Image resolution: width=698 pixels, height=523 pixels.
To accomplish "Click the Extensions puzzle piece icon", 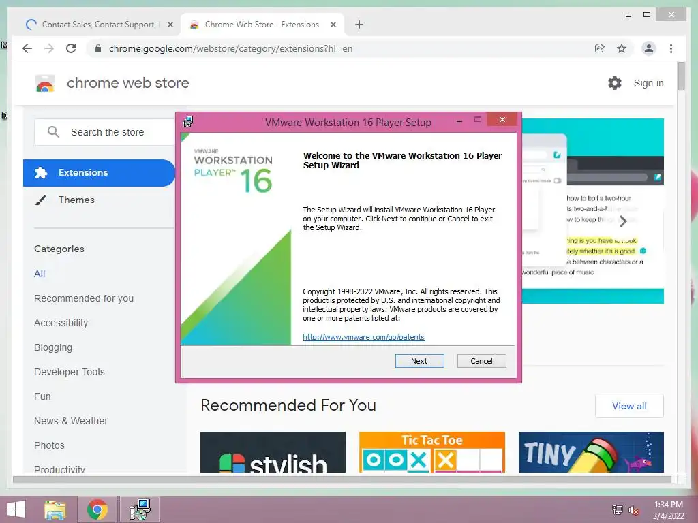I will click(41, 172).
